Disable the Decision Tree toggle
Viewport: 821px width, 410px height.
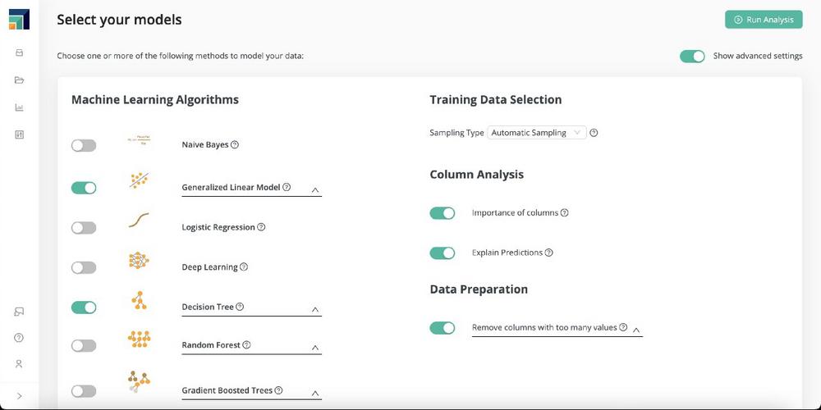tap(84, 307)
